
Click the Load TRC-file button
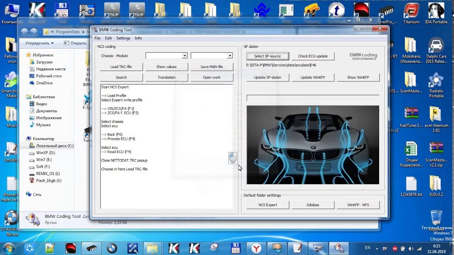(121, 67)
